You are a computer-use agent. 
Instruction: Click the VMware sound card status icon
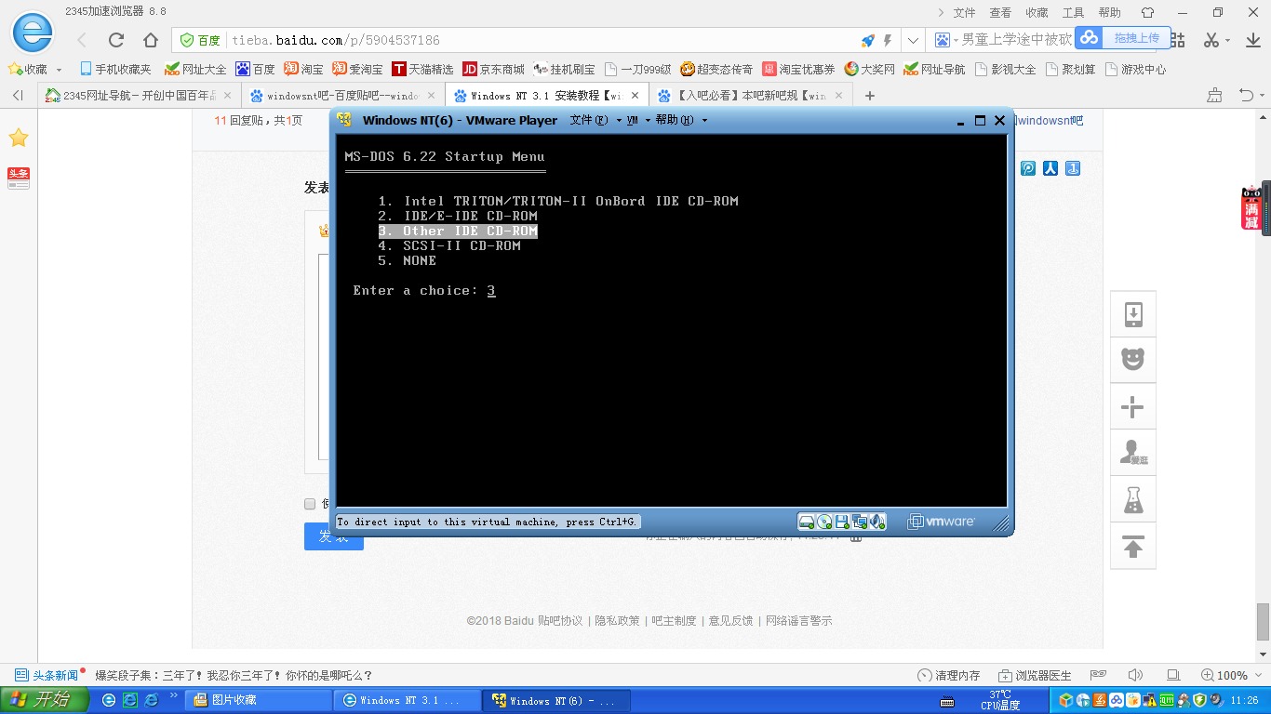[877, 522]
